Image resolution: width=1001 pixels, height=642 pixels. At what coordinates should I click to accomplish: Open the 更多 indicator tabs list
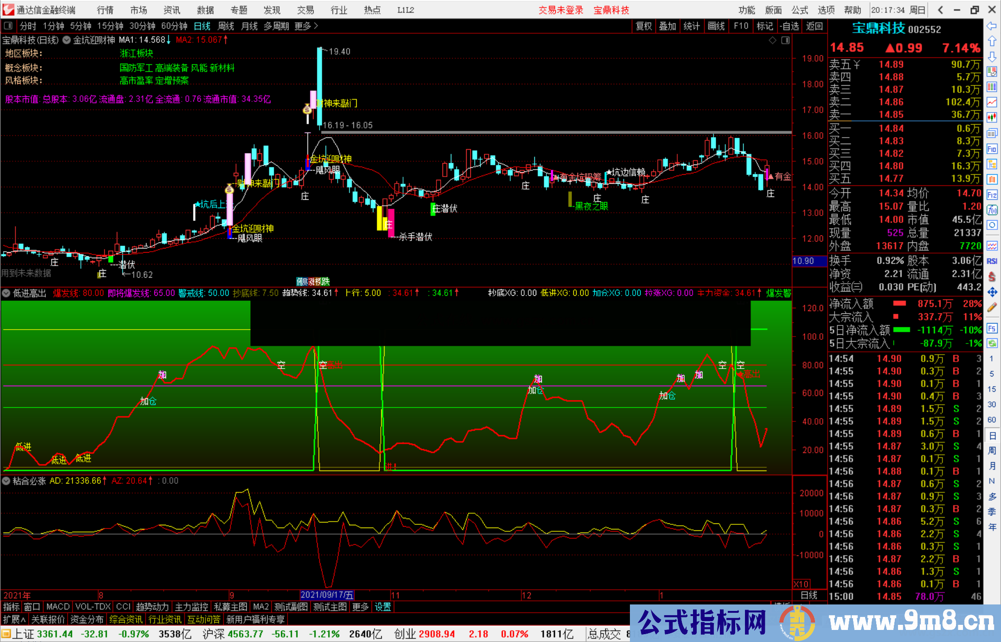(360, 607)
